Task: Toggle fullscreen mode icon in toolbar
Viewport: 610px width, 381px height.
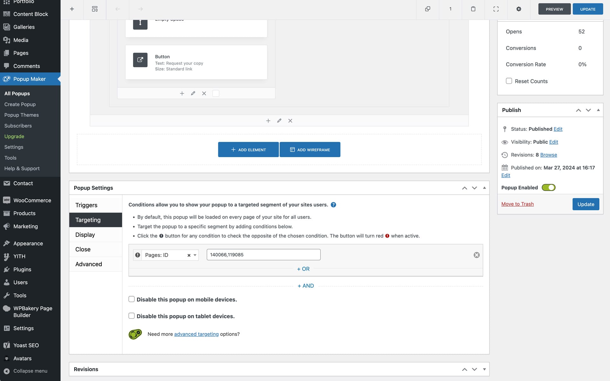Action: [496, 9]
